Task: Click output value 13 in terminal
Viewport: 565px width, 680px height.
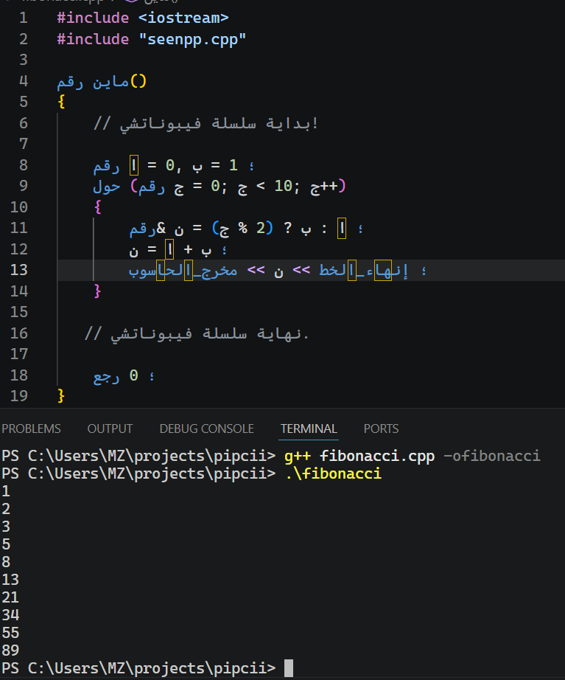Action: (10, 580)
